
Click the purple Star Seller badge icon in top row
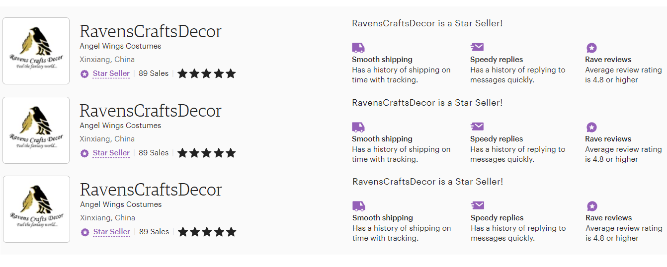tap(84, 74)
